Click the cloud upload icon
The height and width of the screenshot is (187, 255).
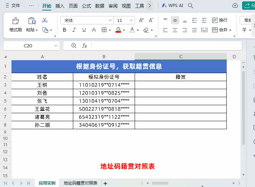click(235, 6)
